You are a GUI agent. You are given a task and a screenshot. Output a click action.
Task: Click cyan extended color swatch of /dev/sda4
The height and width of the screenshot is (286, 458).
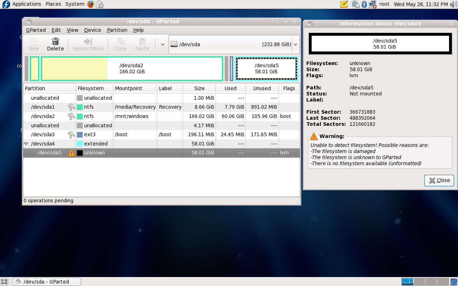click(80, 144)
